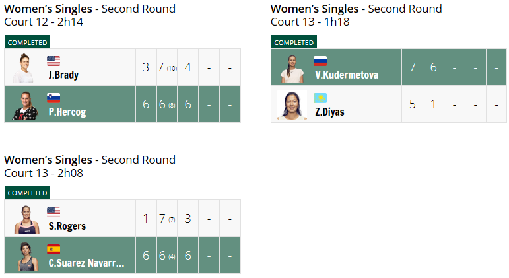
Task: Click the Court 13 - 2h08 match heading
Action: (x=44, y=173)
